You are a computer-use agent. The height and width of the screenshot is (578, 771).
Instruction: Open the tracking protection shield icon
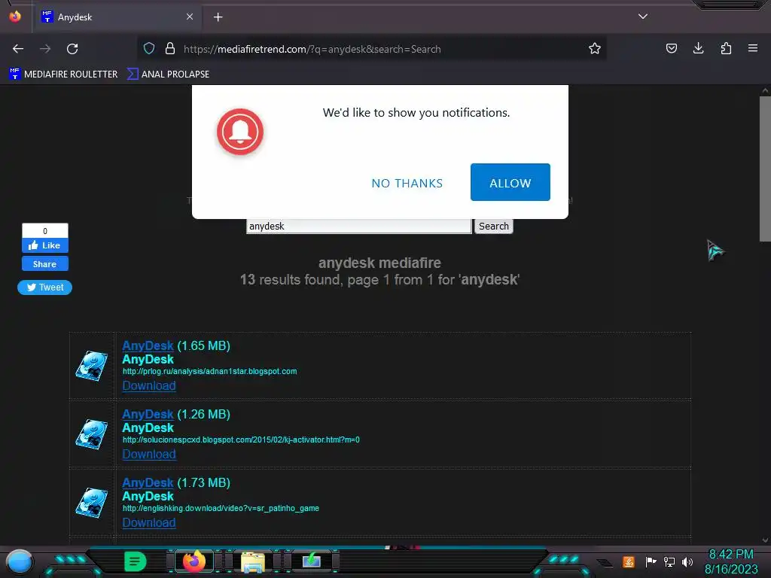pyautogui.click(x=149, y=49)
